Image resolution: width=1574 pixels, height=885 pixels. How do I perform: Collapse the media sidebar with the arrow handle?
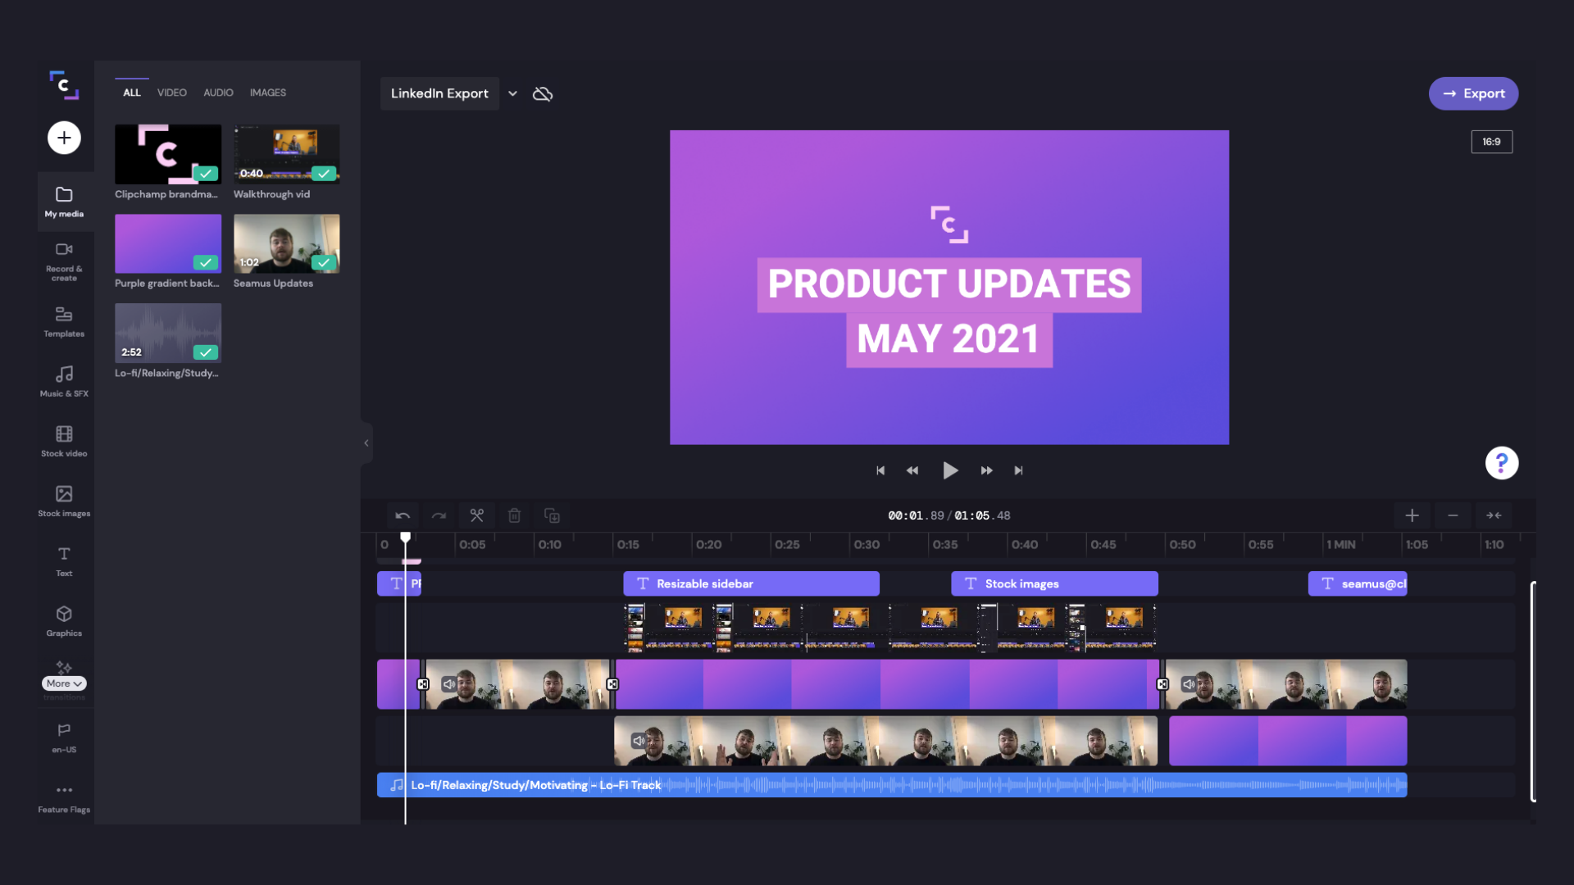tap(366, 443)
